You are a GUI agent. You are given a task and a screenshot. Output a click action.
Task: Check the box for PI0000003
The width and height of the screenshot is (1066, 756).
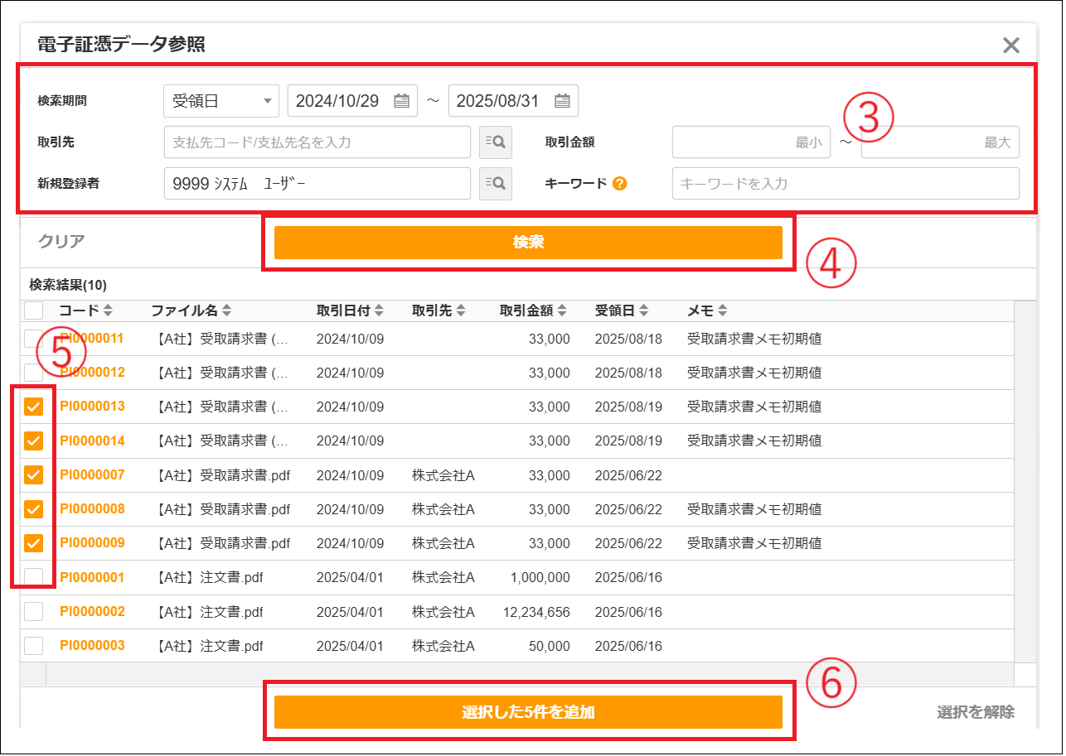[x=34, y=646]
